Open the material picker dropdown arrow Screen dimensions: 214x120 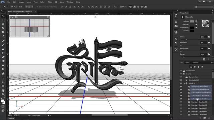pos(210,24)
